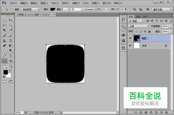Click the width W input field
Viewport: 174px width, 115px height.
(105, 9)
